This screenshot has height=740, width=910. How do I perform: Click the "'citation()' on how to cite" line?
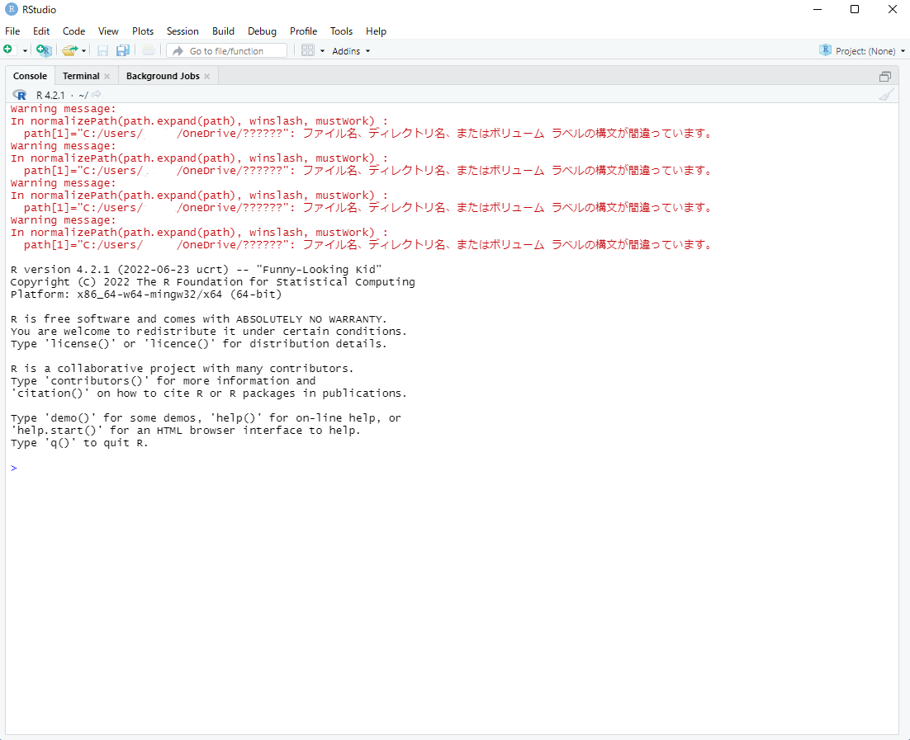(208, 394)
